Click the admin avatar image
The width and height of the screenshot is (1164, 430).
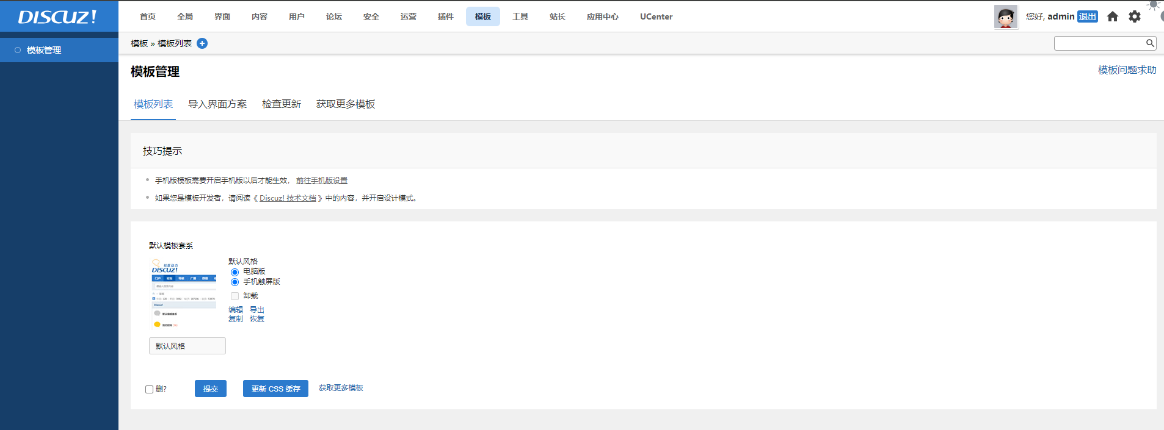[x=1006, y=16]
